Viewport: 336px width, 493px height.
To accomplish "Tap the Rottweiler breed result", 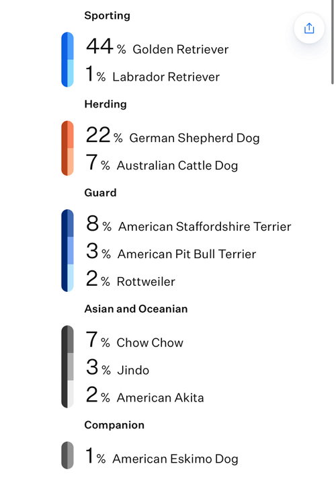I will [x=130, y=279].
